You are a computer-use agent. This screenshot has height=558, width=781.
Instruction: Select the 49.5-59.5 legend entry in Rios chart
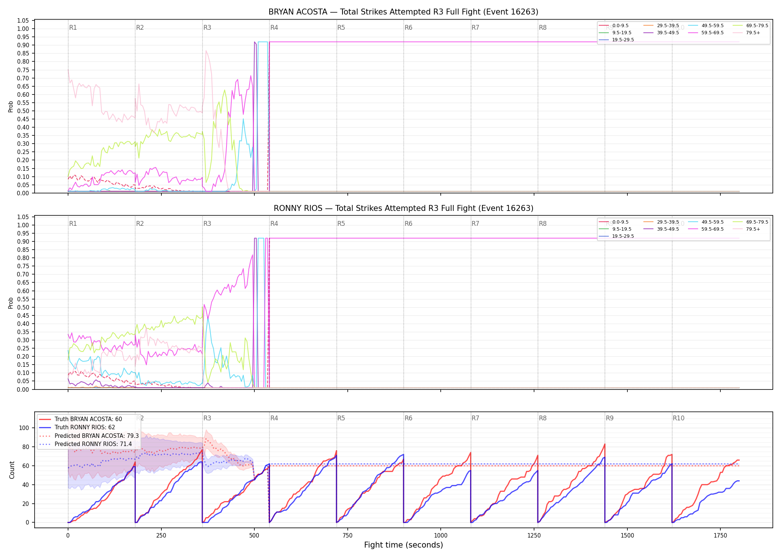coord(706,222)
